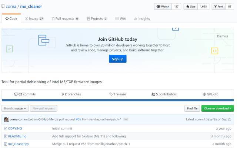Expand the Branch: master dropdown
The width and height of the screenshot is (237, 149).
[15, 108]
